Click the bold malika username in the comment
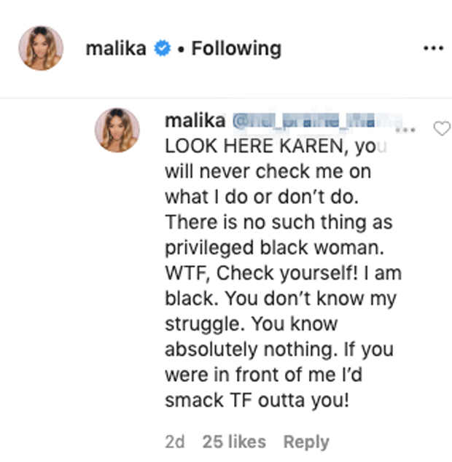This screenshot has width=452, height=462. (195, 120)
